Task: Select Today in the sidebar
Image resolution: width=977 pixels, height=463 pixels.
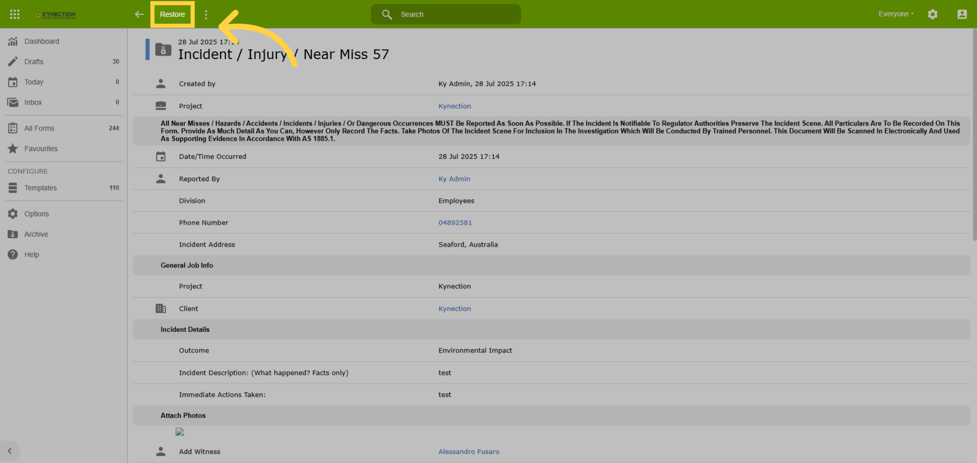Action: pos(64,82)
